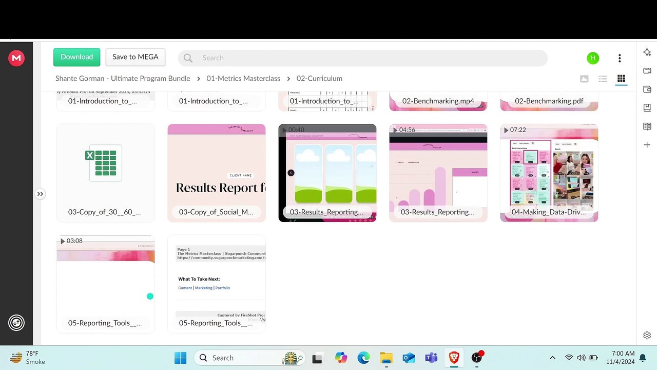Open the three-dot more options menu
Screen dimensions: 657x370
pyautogui.click(x=620, y=58)
